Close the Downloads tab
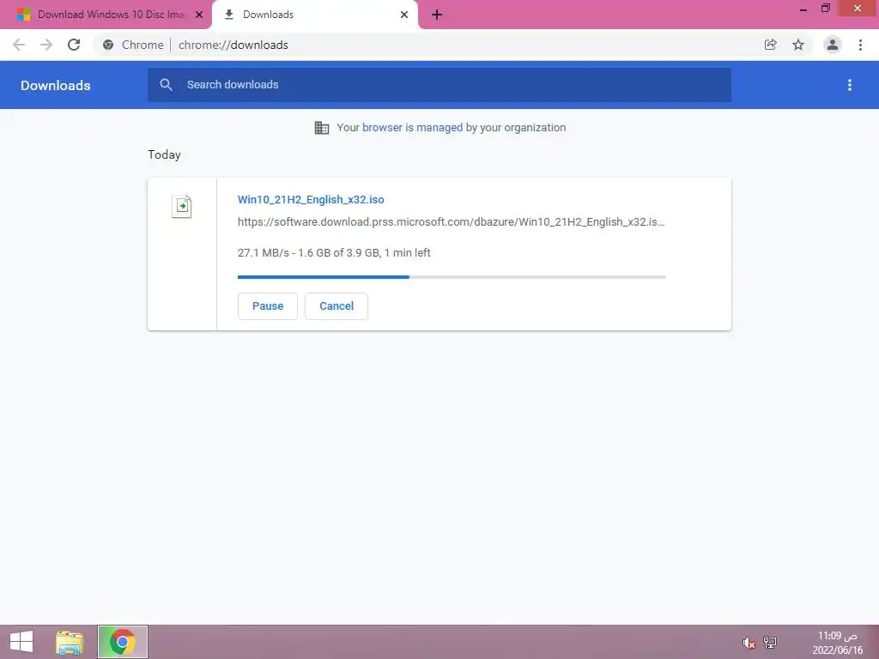Screen dimensions: 879x659 tap(404, 15)
